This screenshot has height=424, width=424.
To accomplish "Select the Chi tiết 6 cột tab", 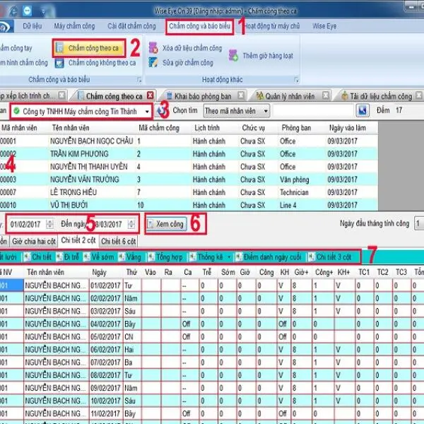I will coord(119,241).
